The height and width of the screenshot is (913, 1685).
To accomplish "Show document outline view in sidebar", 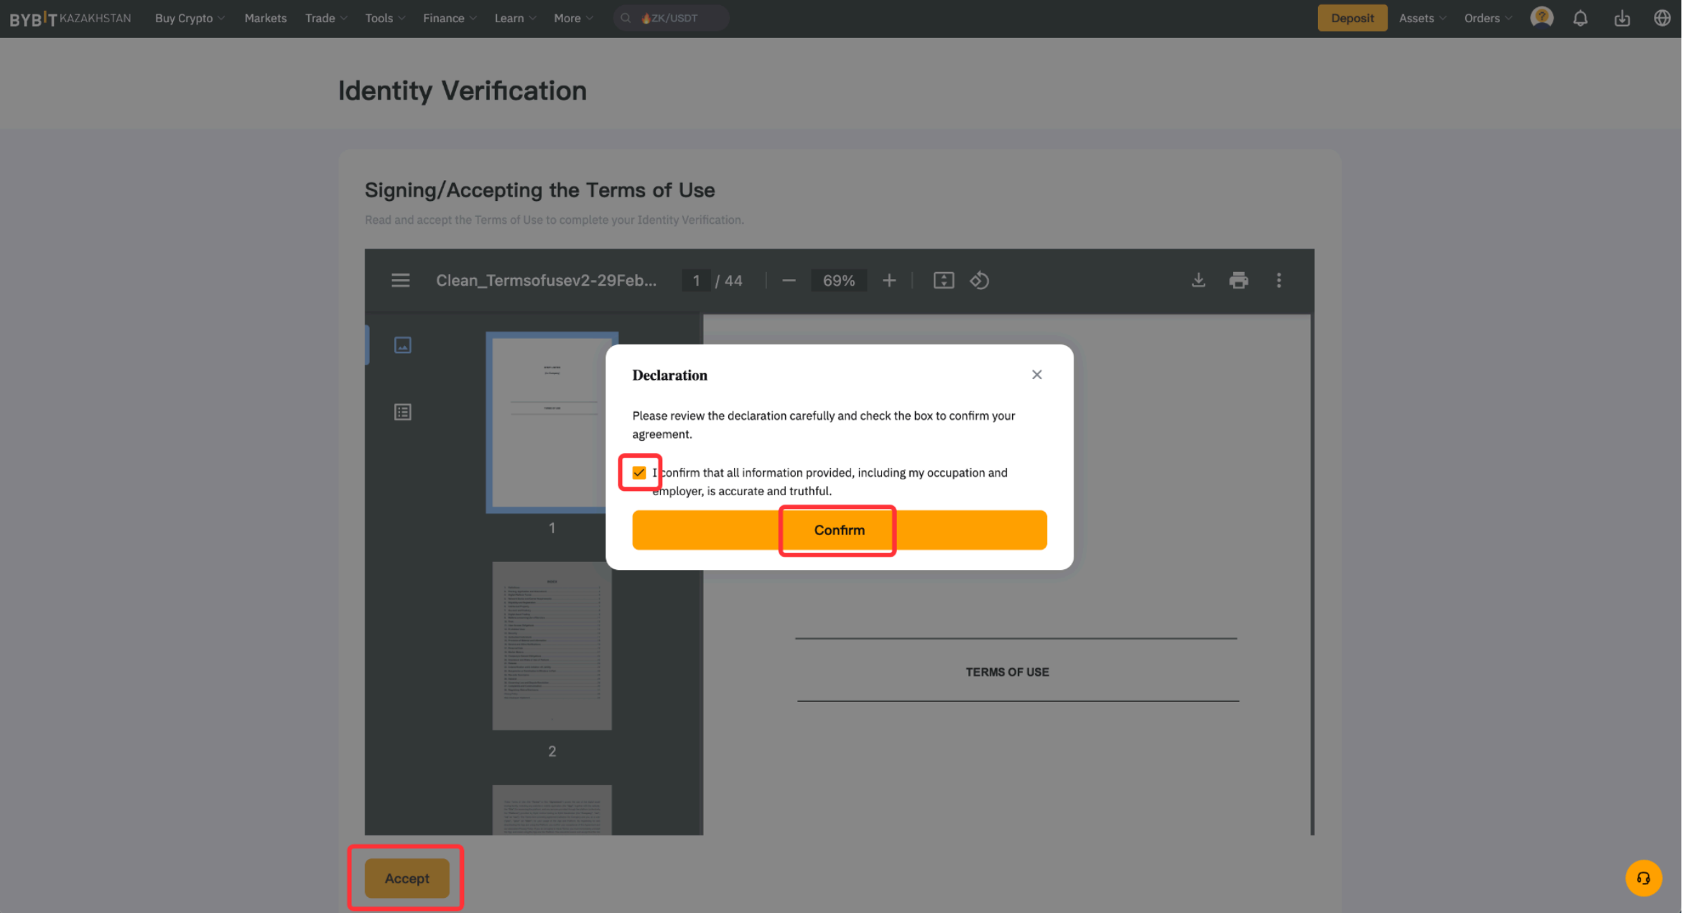I will click(x=402, y=412).
